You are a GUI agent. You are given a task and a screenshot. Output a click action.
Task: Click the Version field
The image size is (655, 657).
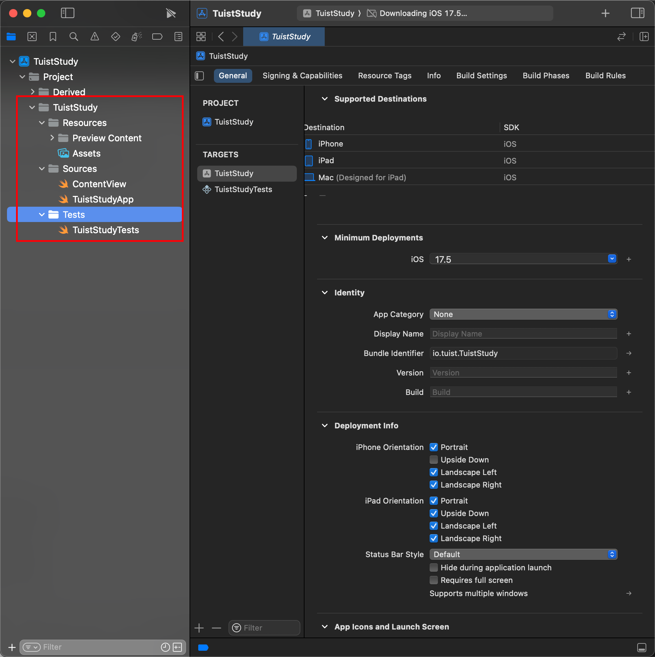pos(523,373)
